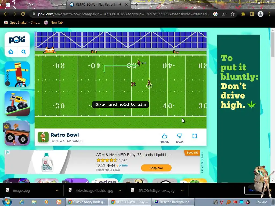Go back in browser
Screen dimensions: 275x206
pos(6,14)
